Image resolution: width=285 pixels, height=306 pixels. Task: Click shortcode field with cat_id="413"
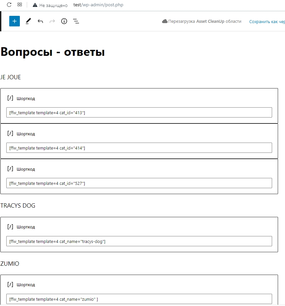(x=139, y=113)
